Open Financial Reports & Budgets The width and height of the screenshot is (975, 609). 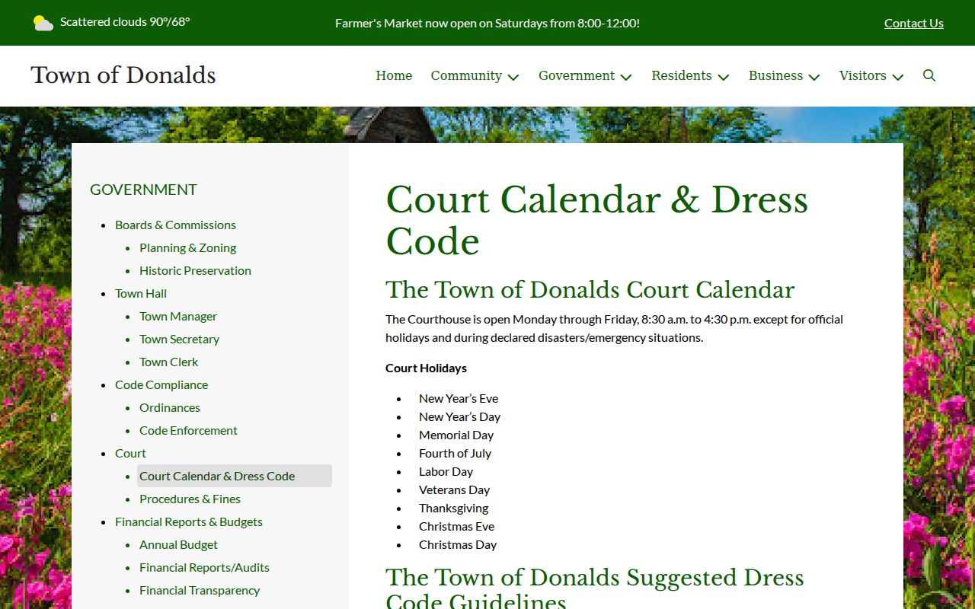click(189, 521)
